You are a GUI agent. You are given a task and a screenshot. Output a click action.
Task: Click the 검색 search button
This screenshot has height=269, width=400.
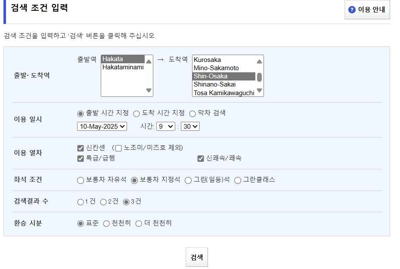tap(196, 257)
